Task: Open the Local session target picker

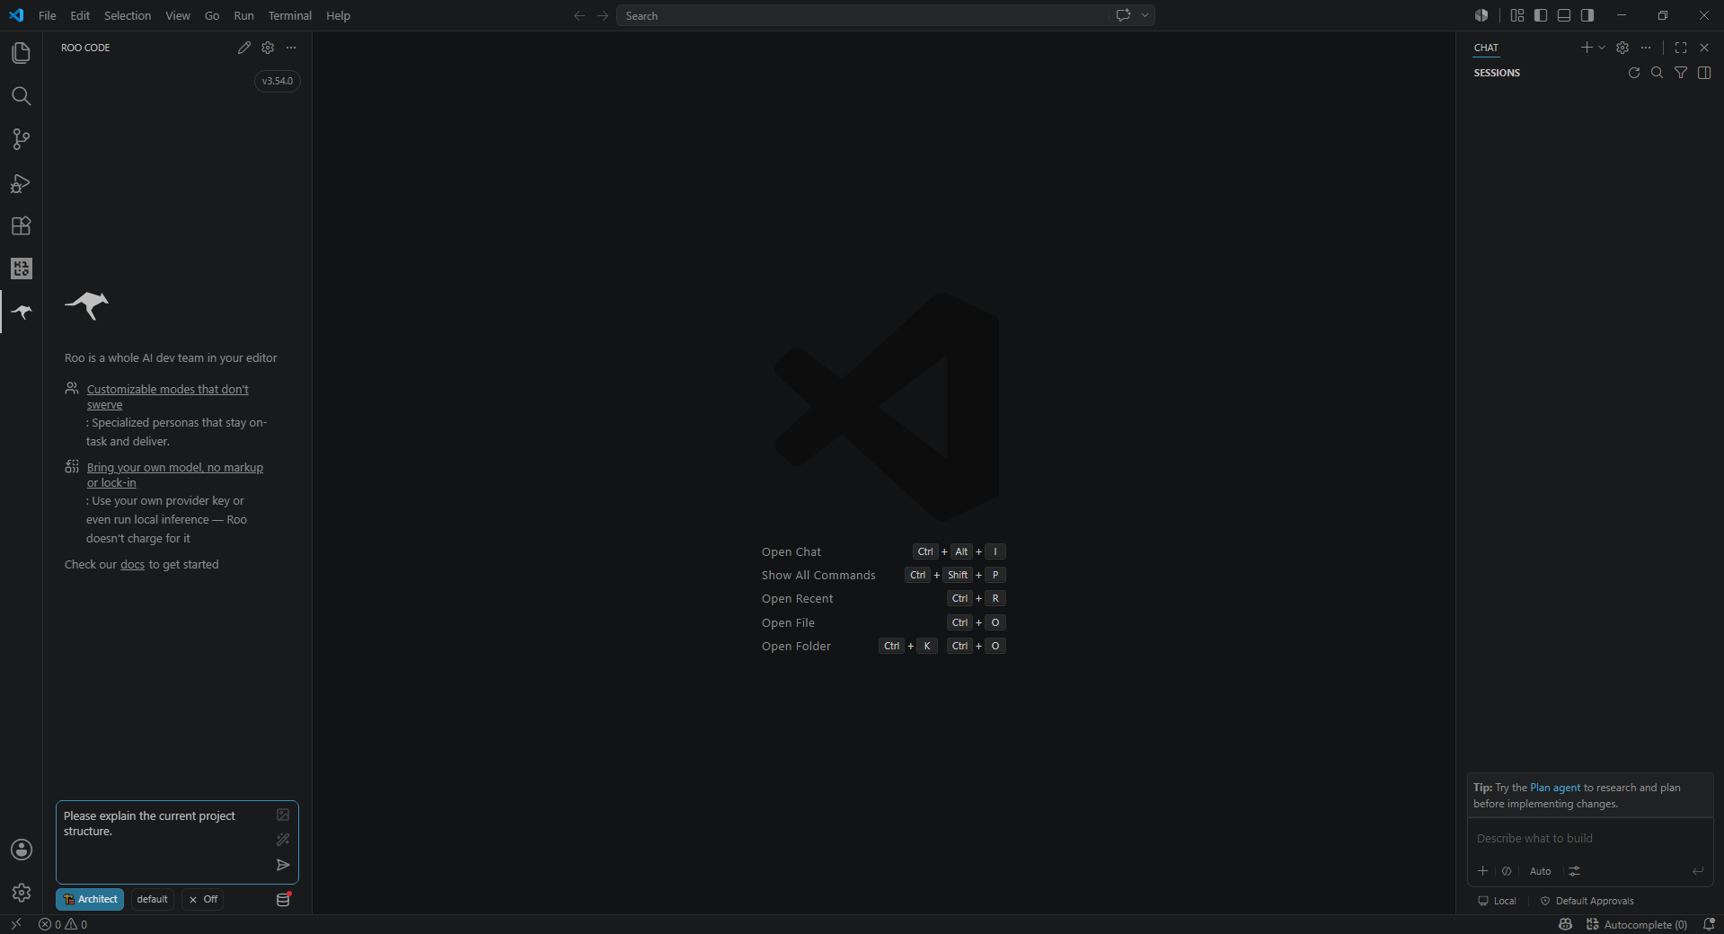Action: point(1497,901)
